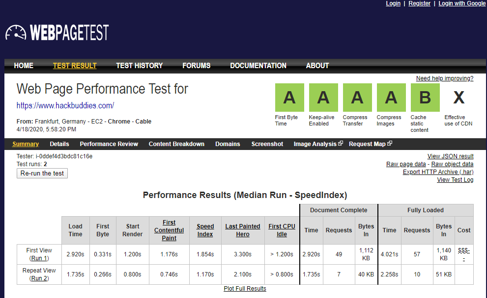Click the $$$ cost link
This screenshot has width=487, height=298.
pos(464,254)
